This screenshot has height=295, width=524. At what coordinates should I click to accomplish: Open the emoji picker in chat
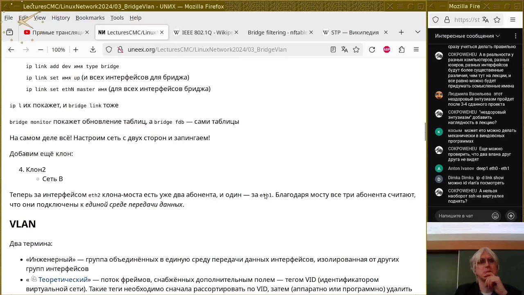pos(495,216)
